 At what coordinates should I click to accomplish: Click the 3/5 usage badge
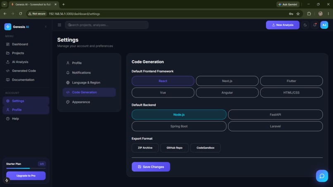tap(42, 164)
